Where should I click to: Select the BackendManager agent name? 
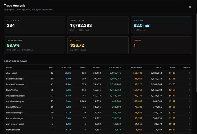14,118
